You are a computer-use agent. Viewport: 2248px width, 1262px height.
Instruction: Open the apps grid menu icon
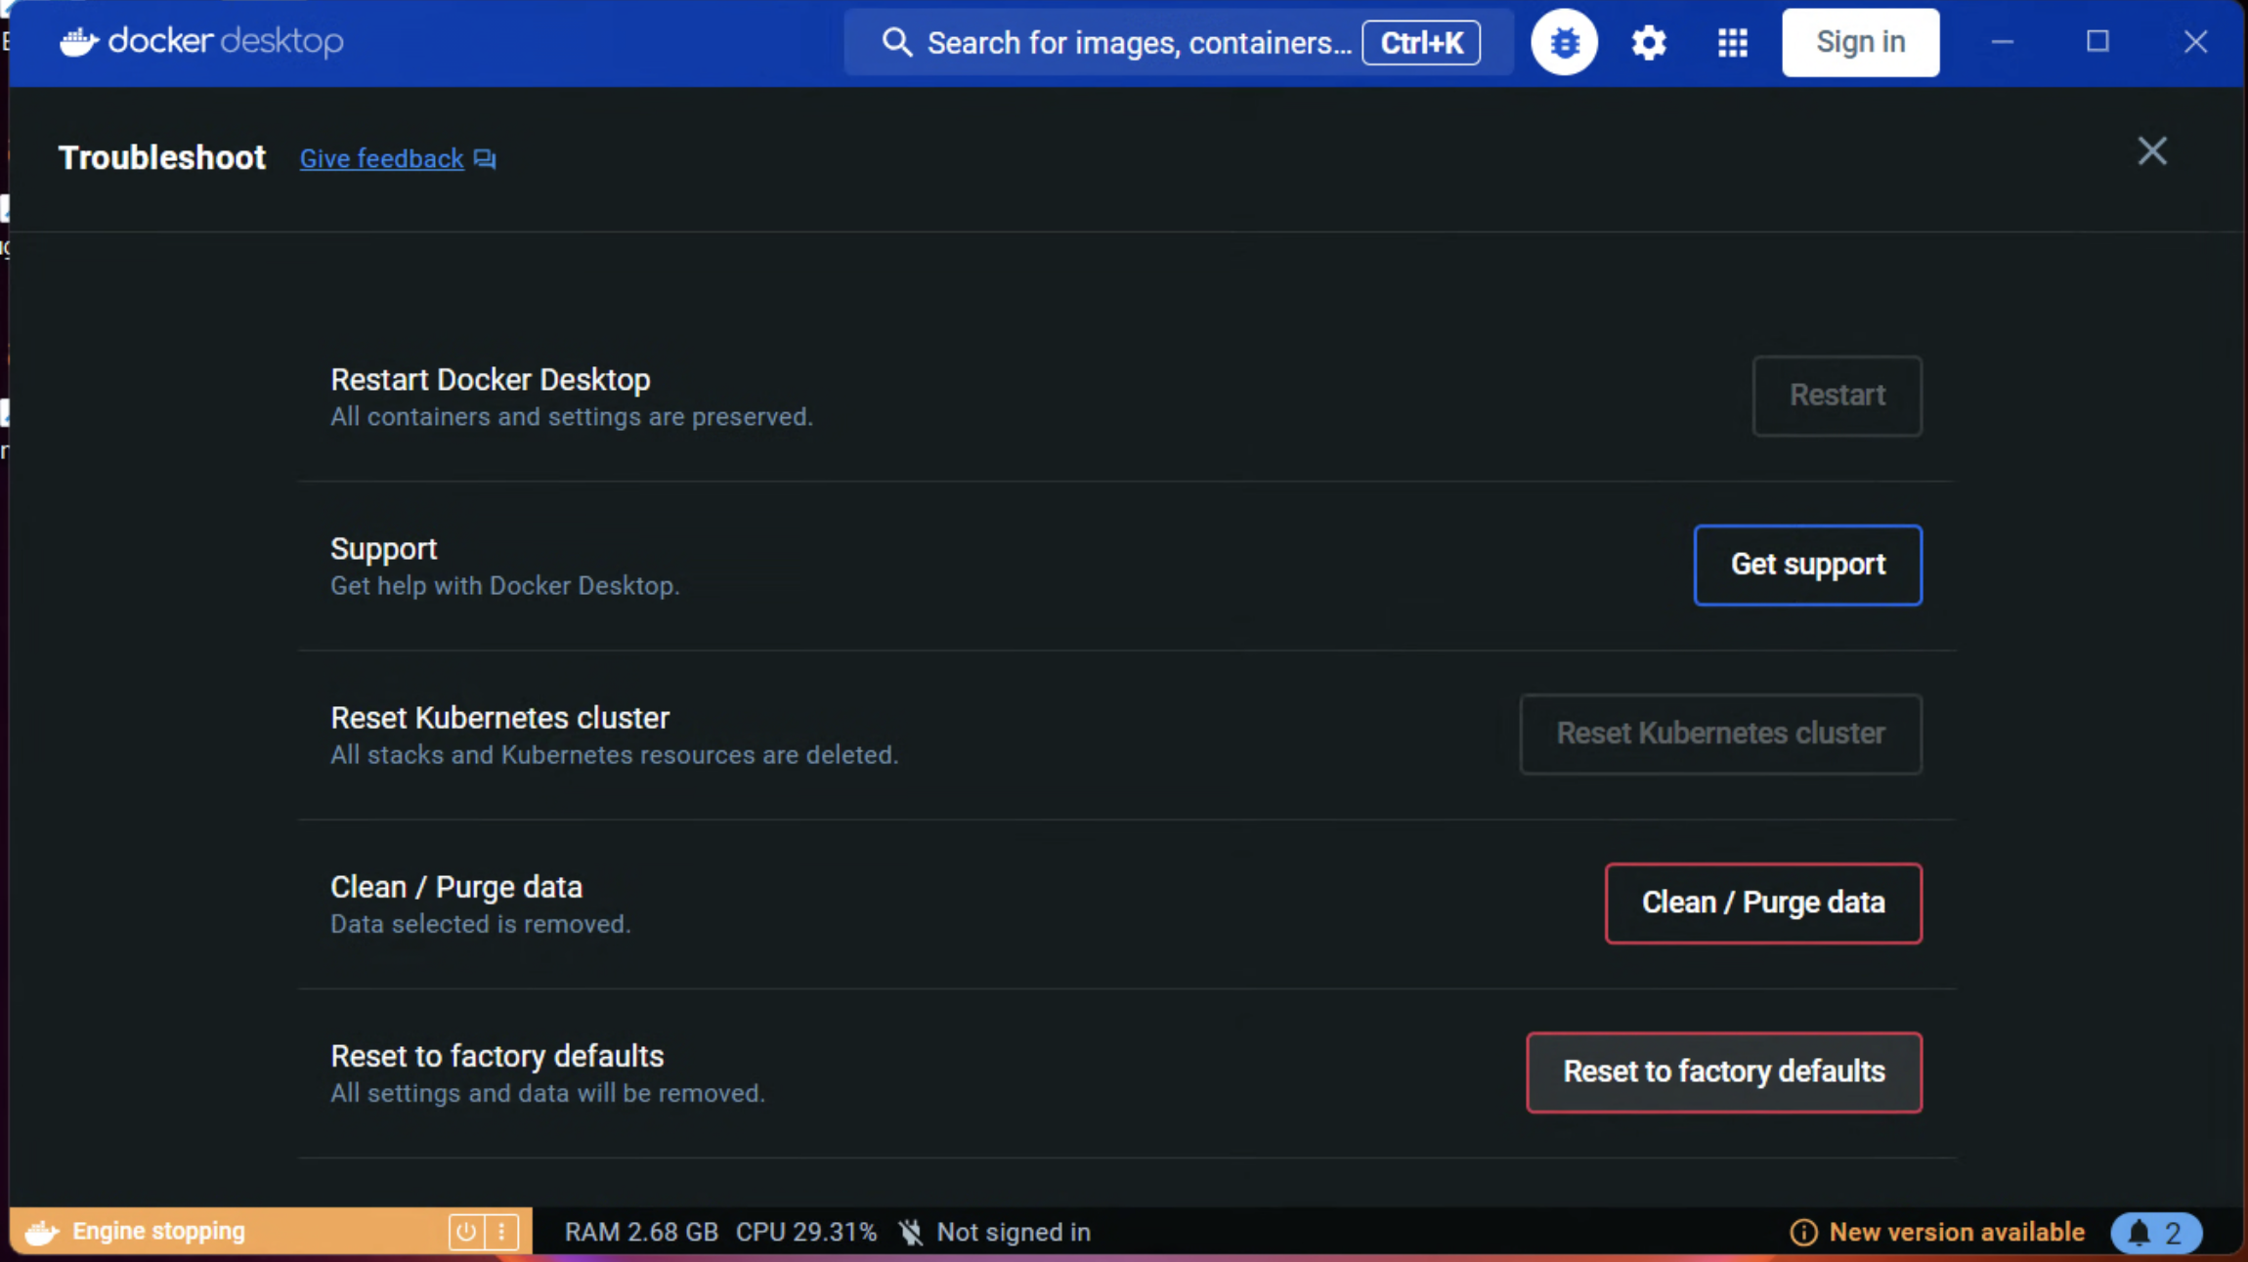[1732, 42]
